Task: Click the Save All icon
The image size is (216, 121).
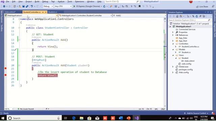Action: pyautogui.click(x=27, y=6)
